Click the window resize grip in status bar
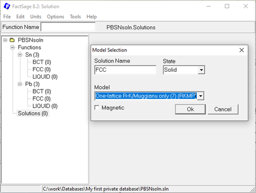256x193 pixels. [x=252, y=189]
